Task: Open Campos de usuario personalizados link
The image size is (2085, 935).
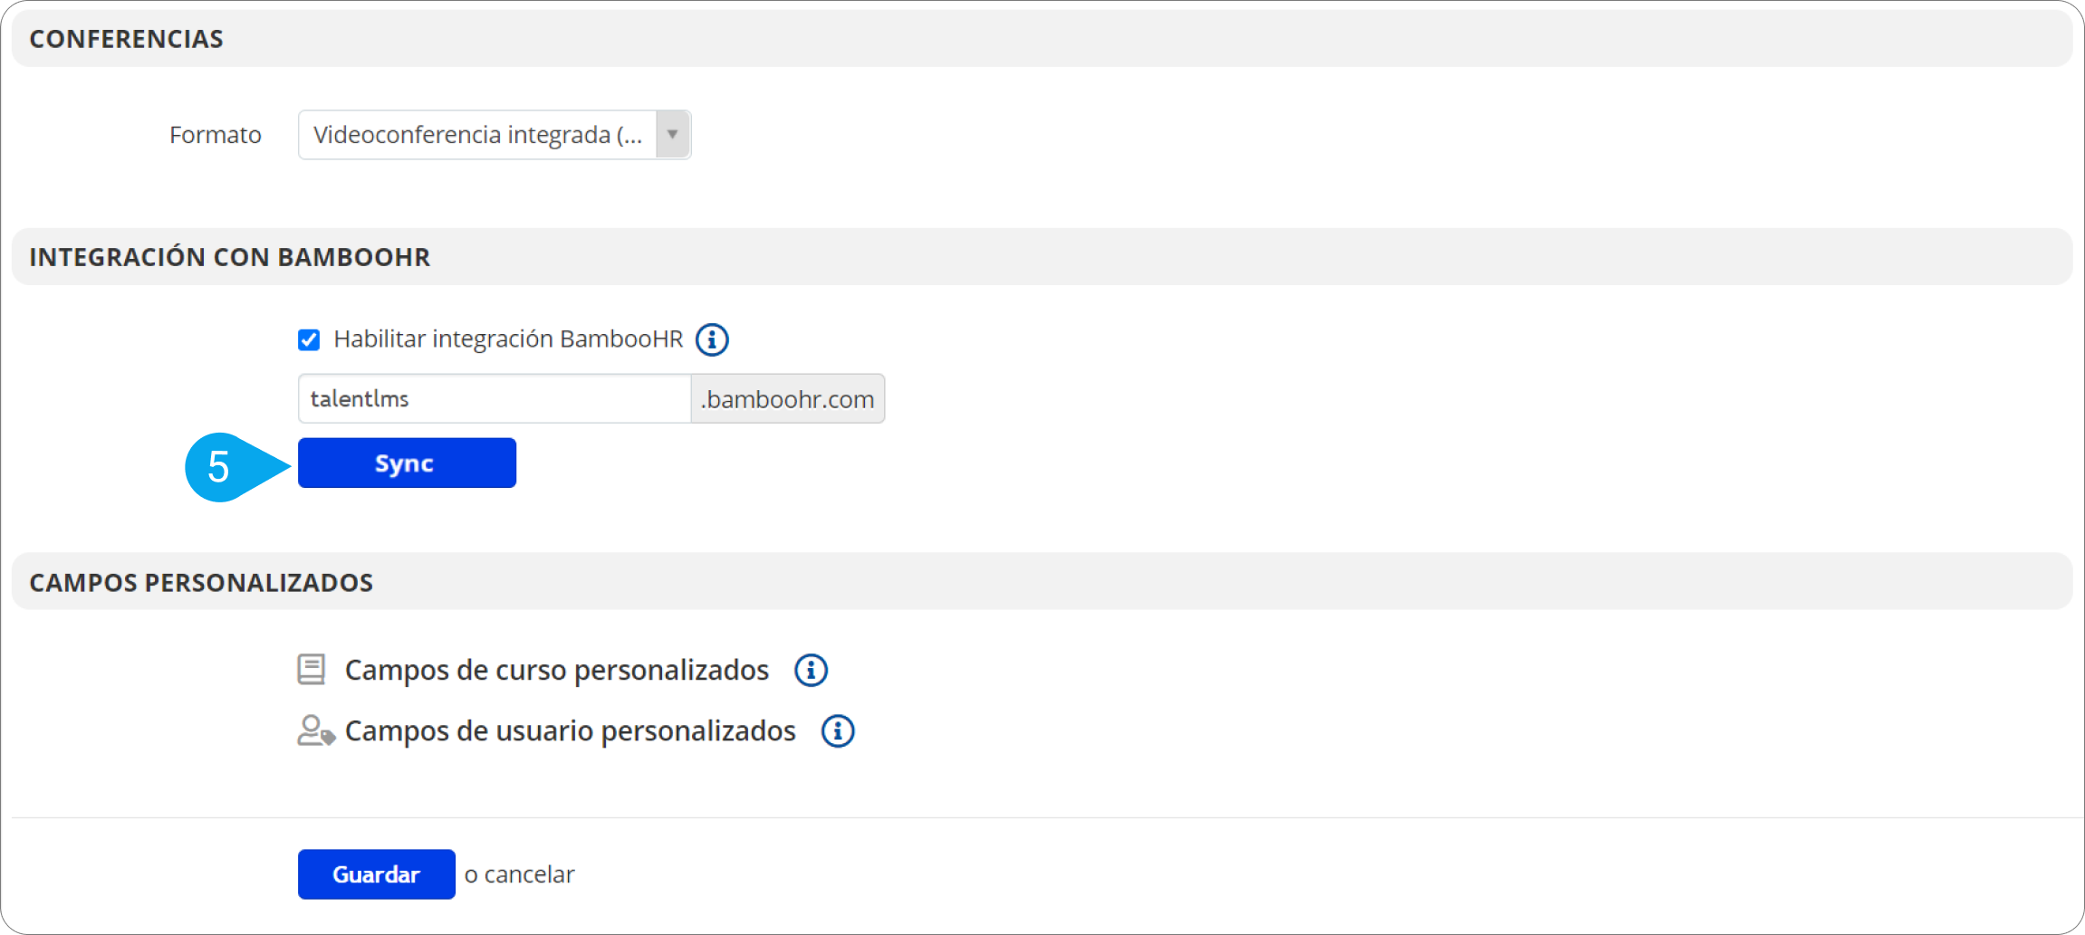Action: click(x=570, y=731)
